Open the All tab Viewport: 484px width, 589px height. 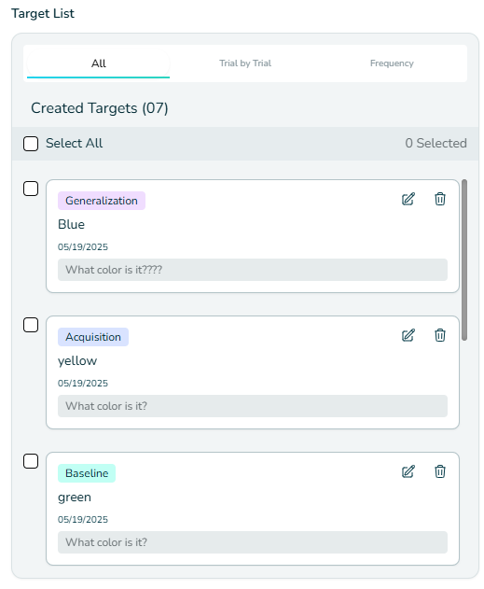click(x=98, y=63)
